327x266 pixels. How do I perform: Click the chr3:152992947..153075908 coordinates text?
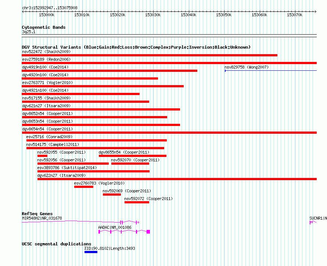coord(50,8)
